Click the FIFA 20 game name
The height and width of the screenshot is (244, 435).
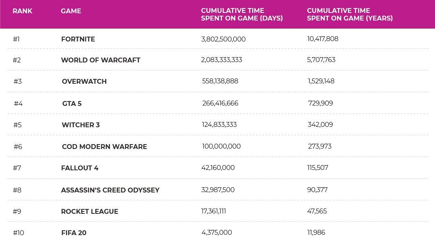(x=74, y=233)
